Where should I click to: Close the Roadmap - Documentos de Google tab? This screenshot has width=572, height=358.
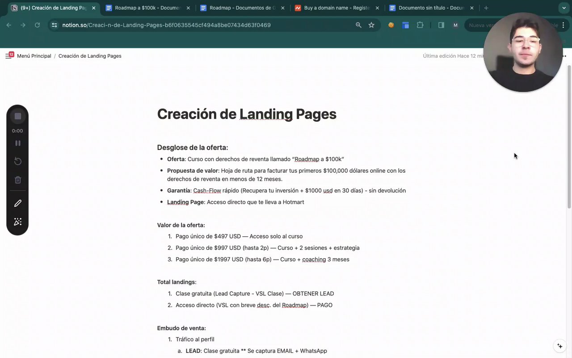(283, 8)
